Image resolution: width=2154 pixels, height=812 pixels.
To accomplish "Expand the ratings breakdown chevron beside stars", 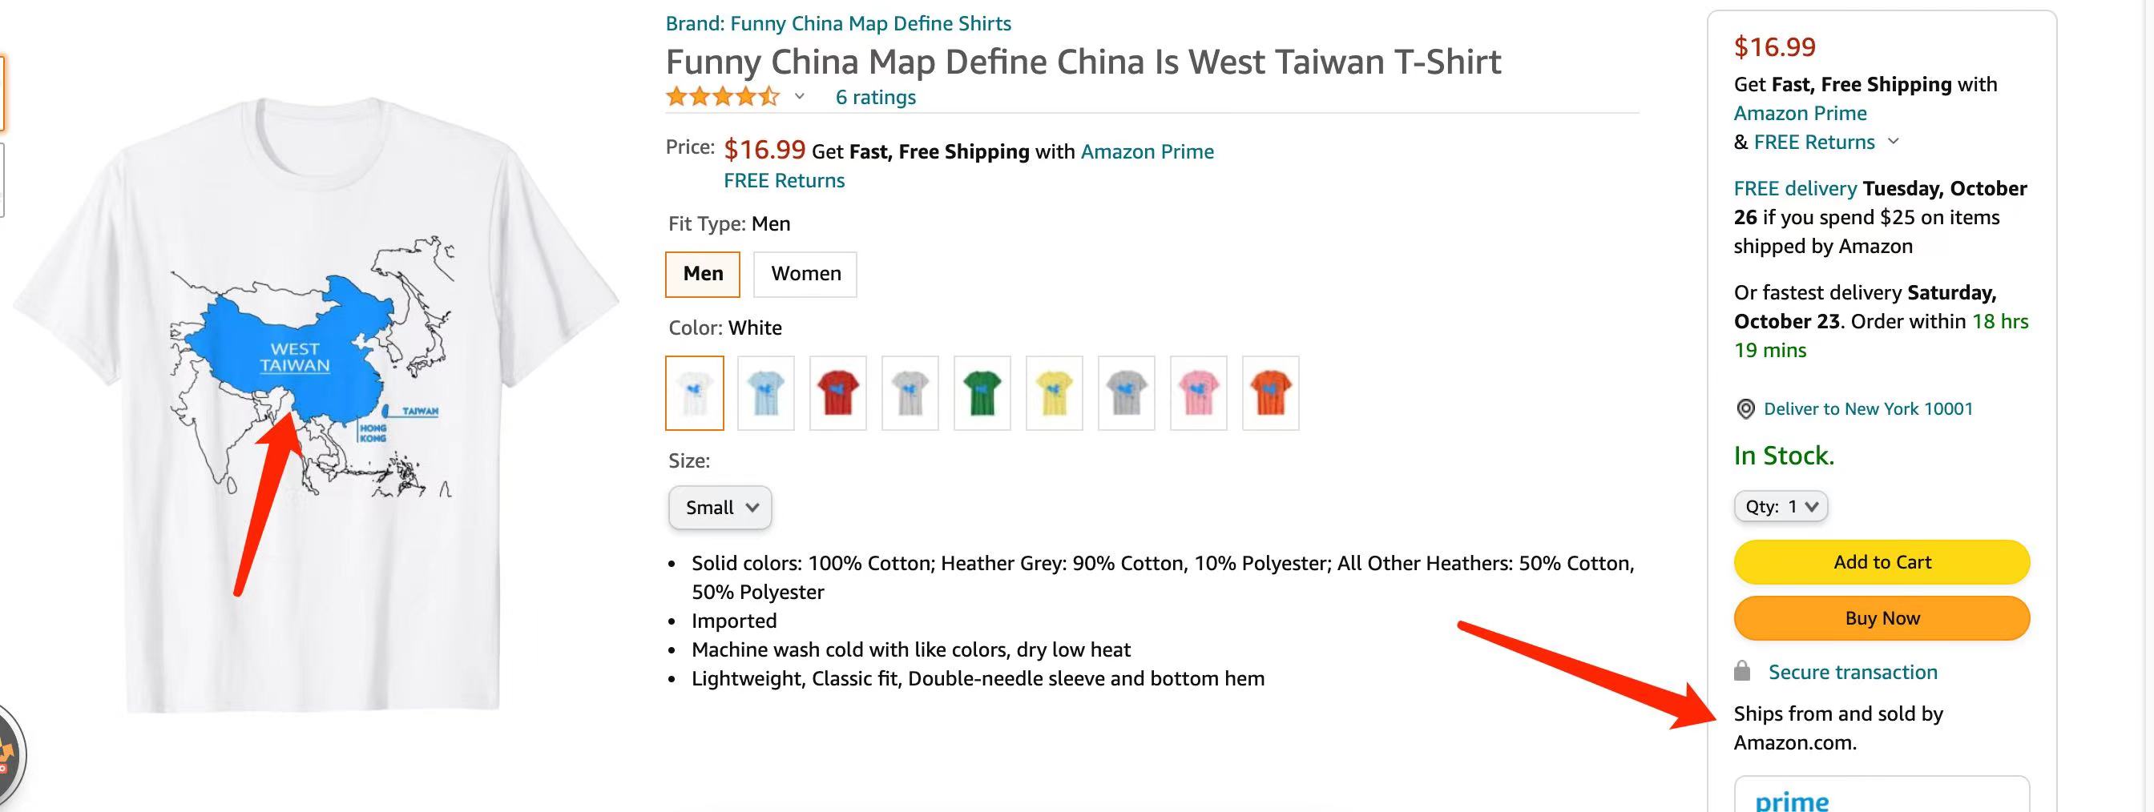I will coord(800,97).
